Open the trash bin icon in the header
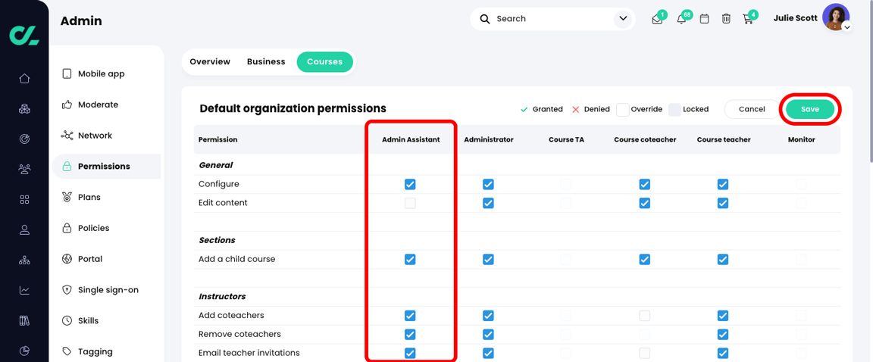873x362 pixels. coord(726,19)
